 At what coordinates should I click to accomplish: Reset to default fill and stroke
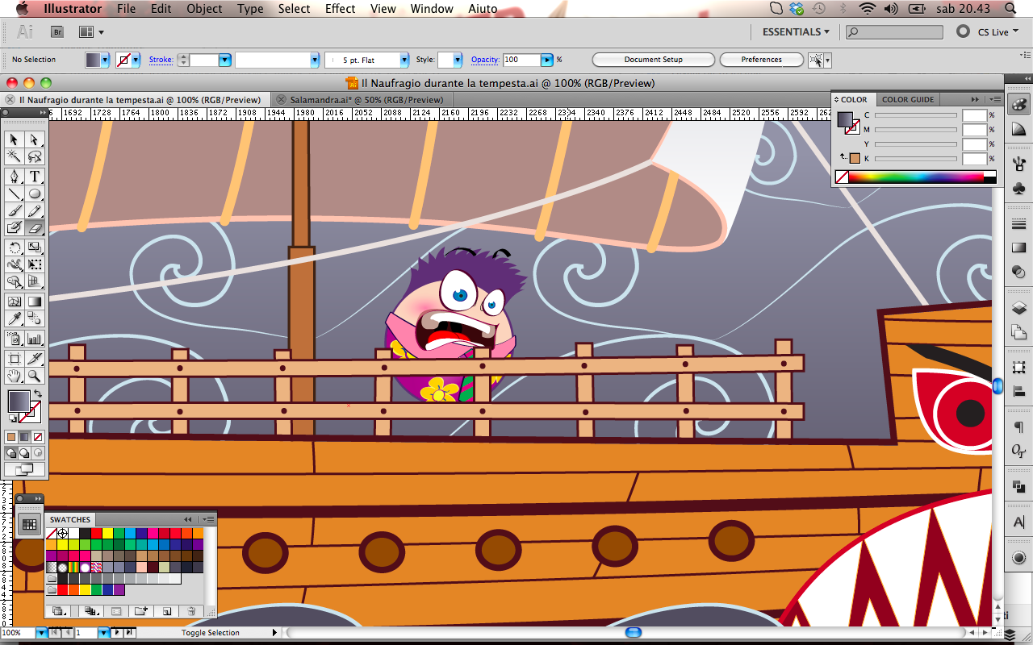point(13,418)
